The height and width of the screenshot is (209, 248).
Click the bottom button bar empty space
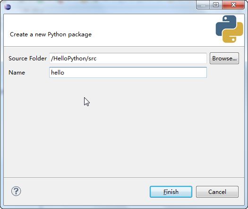coord(86,192)
